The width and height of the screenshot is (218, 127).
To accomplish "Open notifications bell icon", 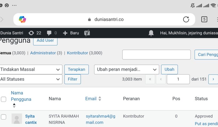I will pos(151,33).
